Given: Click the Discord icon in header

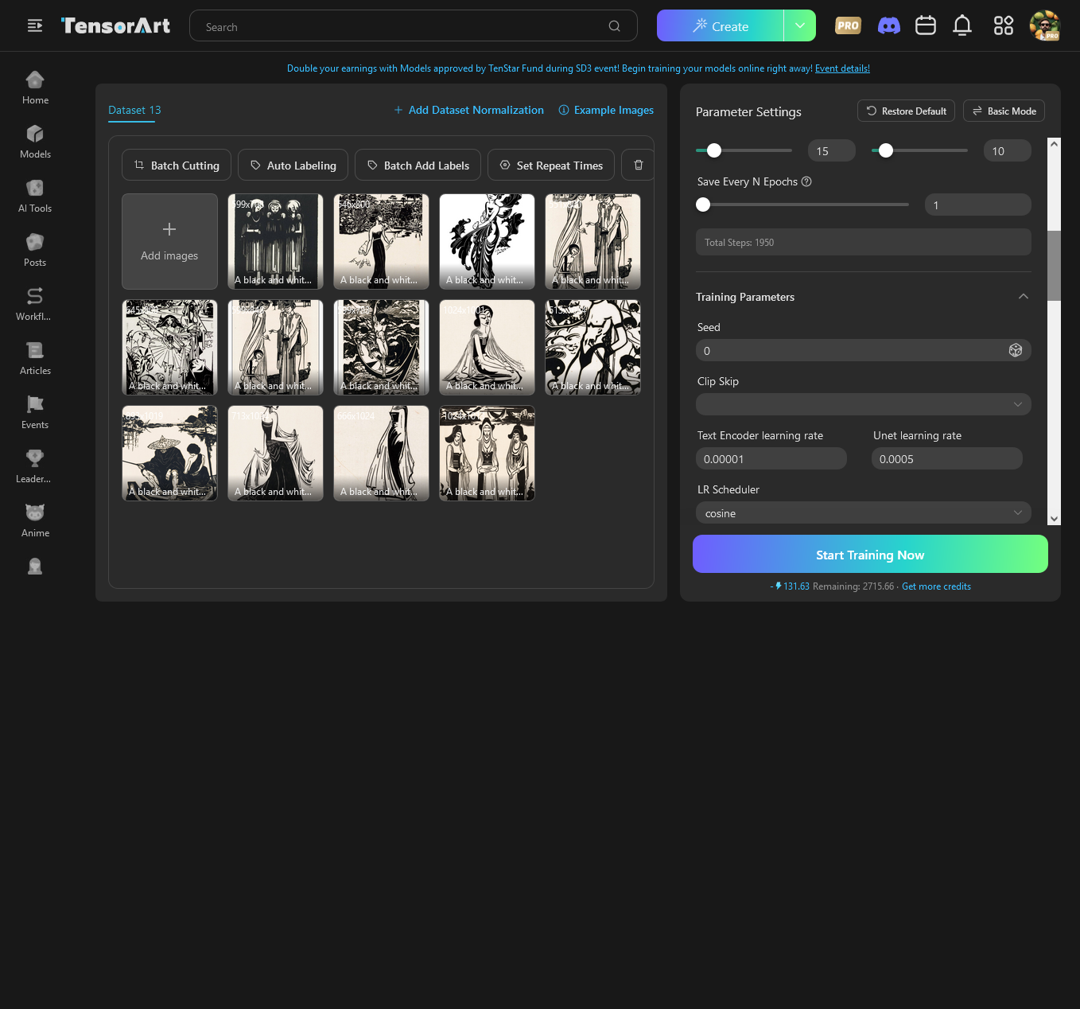Looking at the screenshot, I should pyautogui.click(x=888, y=26).
